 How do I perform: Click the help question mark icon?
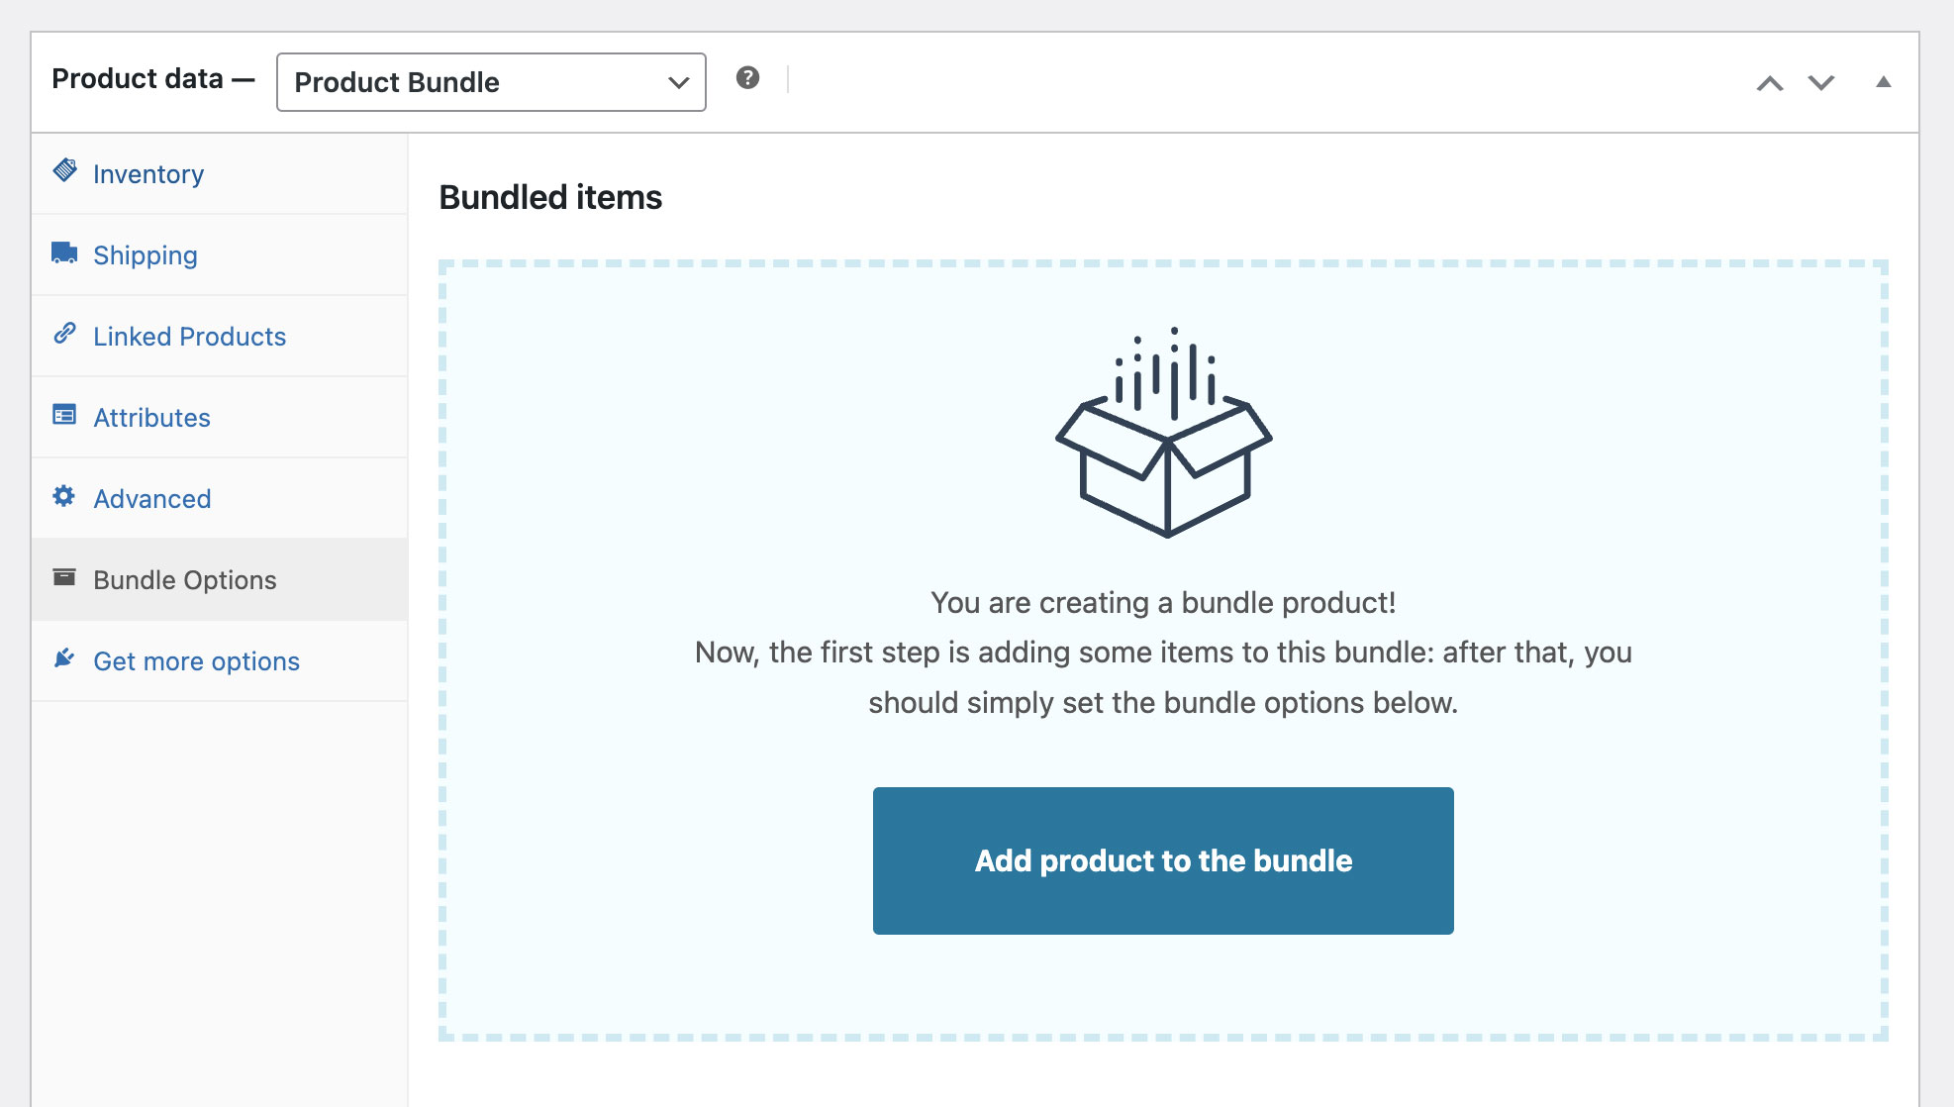[747, 78]
